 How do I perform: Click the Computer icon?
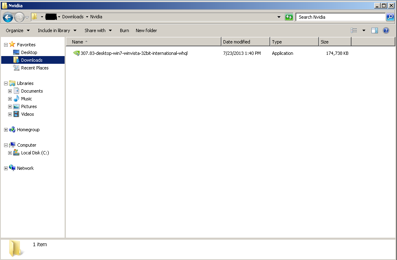point(12,145)
